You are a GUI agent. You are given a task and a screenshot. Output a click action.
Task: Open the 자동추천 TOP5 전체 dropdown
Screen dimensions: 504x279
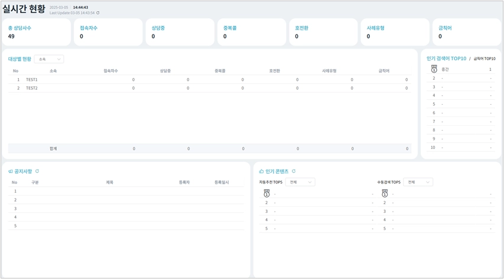click(300, 182)
